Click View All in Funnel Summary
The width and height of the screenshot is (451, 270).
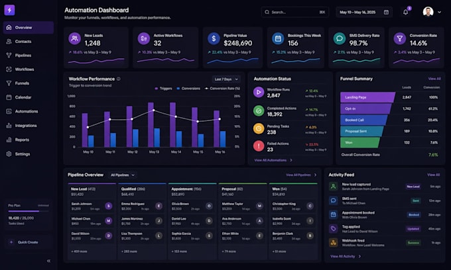click(x=434, y=79)
